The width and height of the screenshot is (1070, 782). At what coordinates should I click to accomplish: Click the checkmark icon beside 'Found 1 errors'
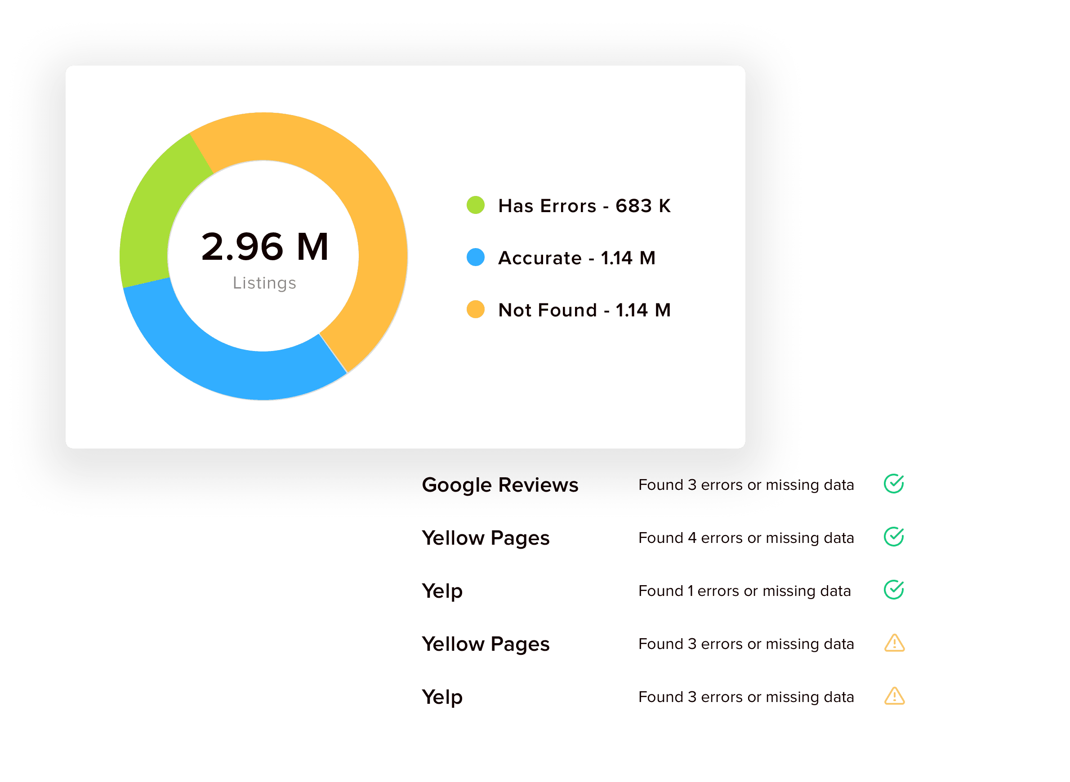pos(894,590)
